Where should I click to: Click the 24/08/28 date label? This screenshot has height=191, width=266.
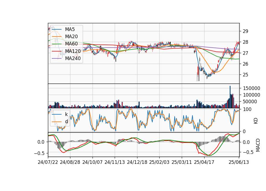click(70, 162)
